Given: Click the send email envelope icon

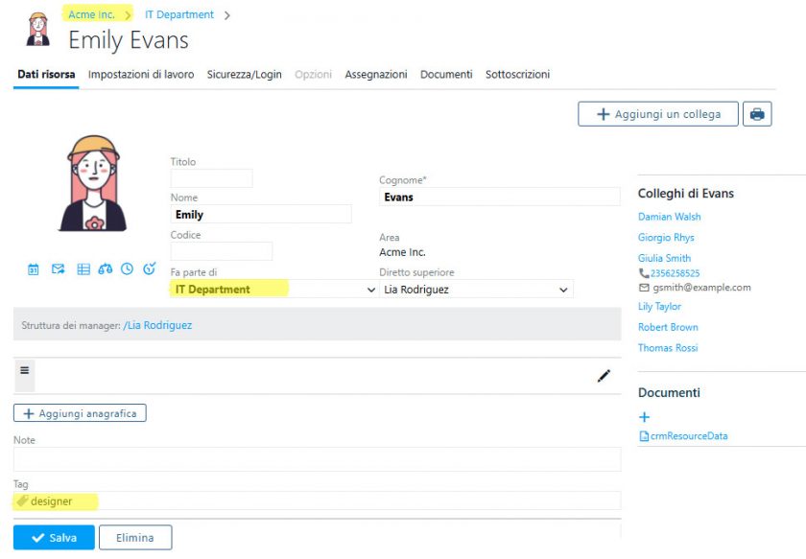Looking at the screenshot, I should pyautogui.click(x=59, y=269).
